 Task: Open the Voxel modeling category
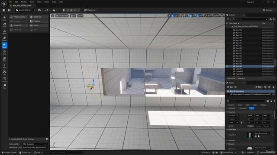4,59
